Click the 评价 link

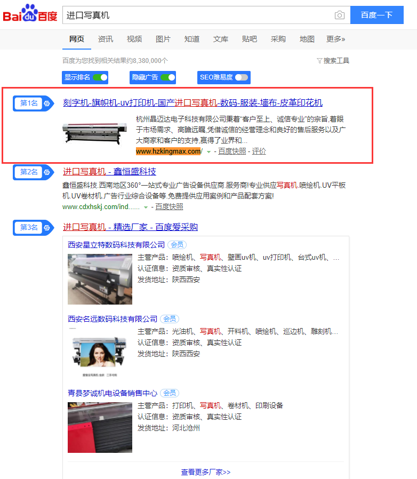(259, 151)
